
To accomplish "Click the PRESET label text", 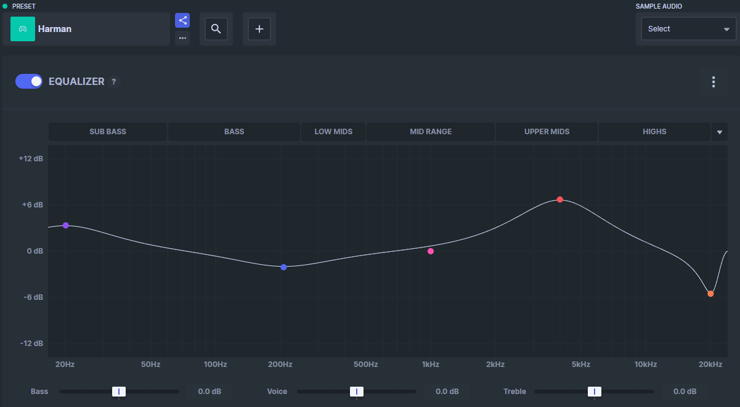I will pos(24,6).
